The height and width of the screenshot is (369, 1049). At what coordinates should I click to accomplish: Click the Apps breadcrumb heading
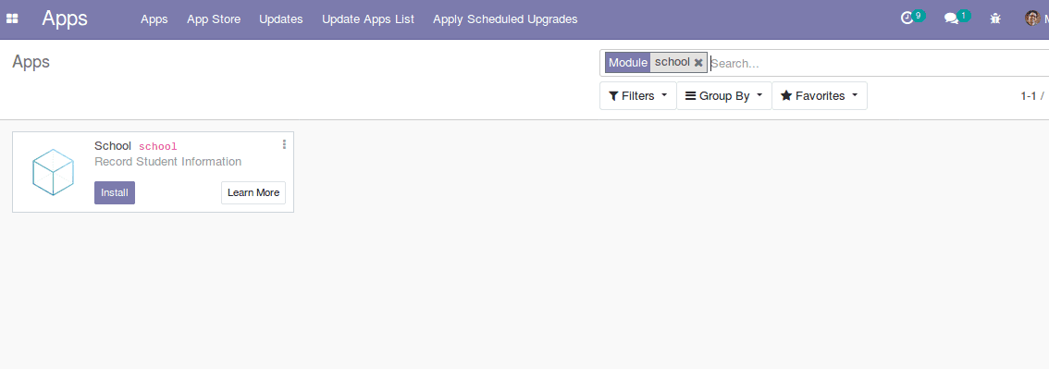(31, 61)
